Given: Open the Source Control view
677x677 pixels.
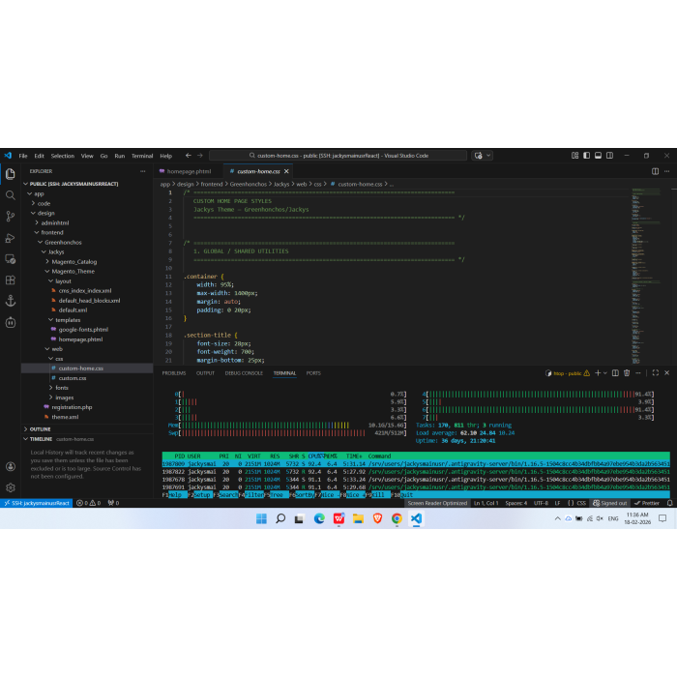Looking at the screenshot, I should (x=11, y=216).
